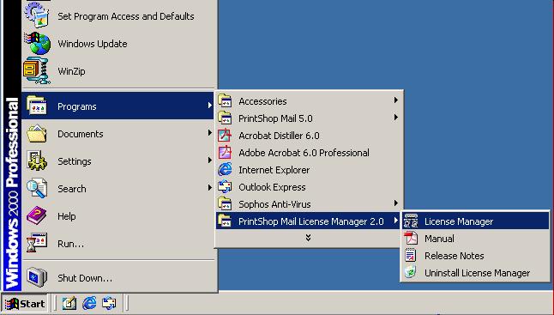This screenshot has height=315, width=554.
Task: Click the Release Notes label
Action: tap(455, 256)
